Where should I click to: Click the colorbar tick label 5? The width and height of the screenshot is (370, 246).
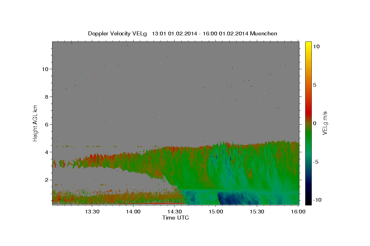click(x=314, y=85)
